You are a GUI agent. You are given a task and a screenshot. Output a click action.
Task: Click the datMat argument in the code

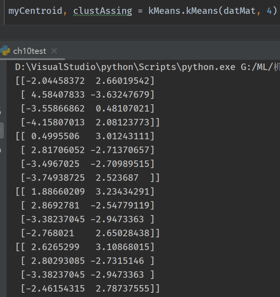(x=240, y=11)
